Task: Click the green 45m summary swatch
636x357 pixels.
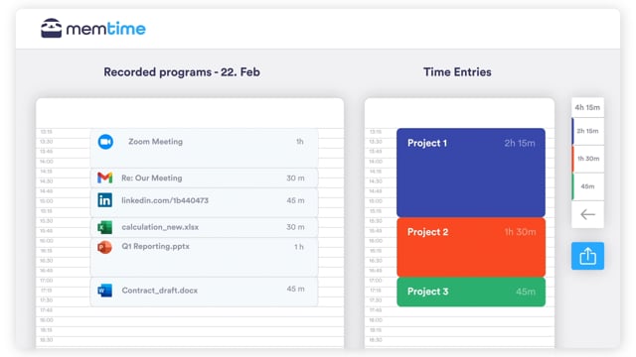Action: coord(587,186)
